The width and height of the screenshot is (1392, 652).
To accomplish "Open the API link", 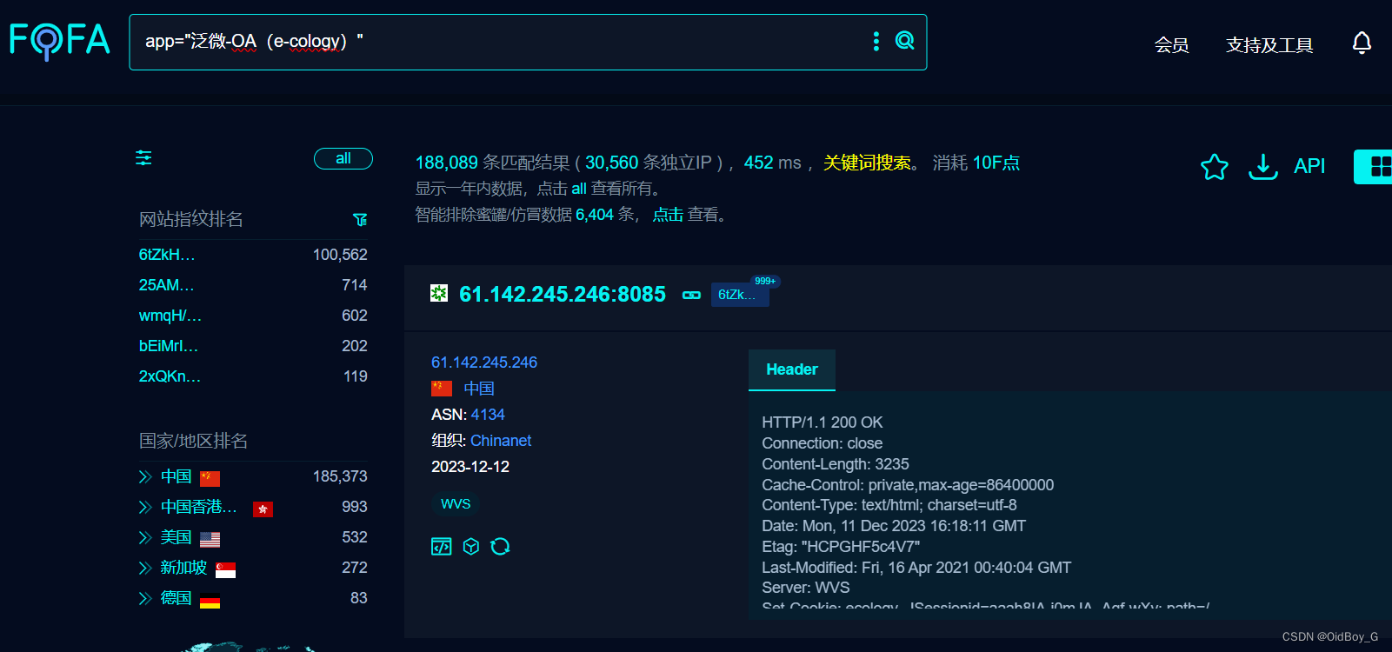I will (1309, 166).
